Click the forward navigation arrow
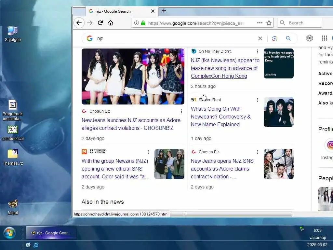The image size is (333, 250). pos(90,23)
